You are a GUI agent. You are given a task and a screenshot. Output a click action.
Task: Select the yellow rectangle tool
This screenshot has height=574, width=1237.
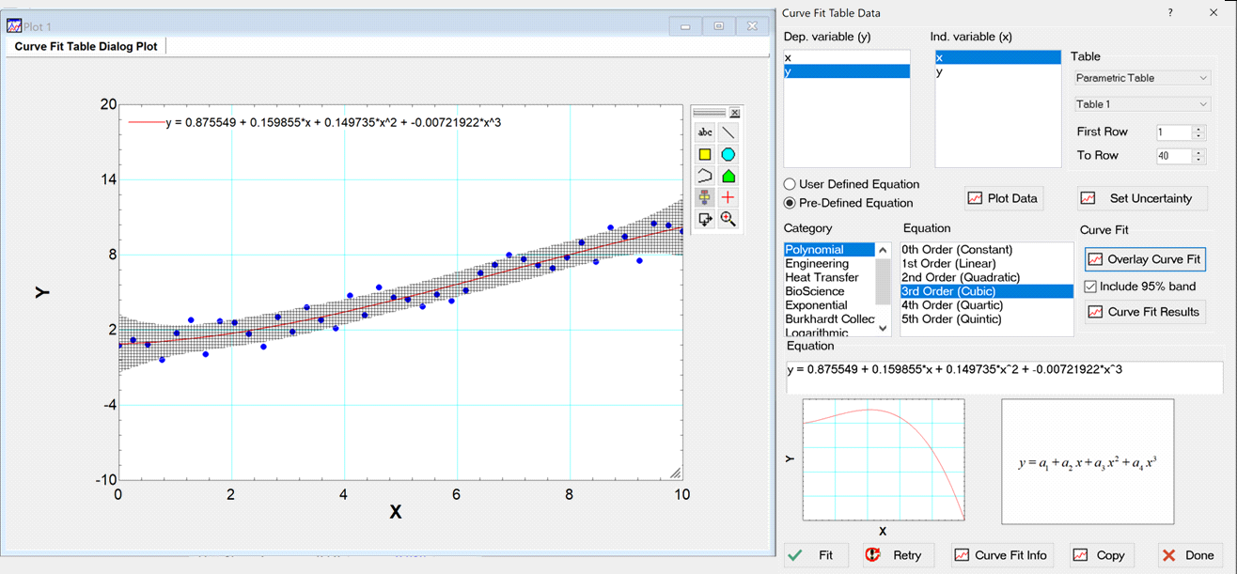pos(704,154)
